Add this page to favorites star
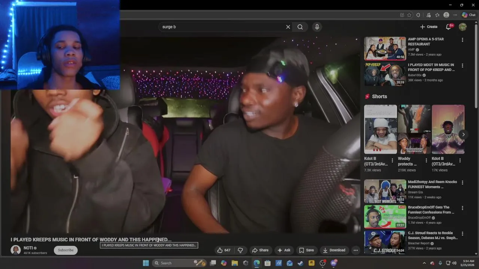Viewport: 479px width, 269px height. coord(409,15)
